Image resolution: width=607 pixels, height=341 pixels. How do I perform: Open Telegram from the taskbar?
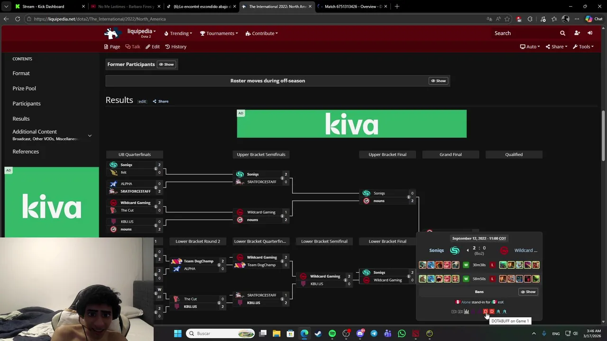tap(374, 333)
